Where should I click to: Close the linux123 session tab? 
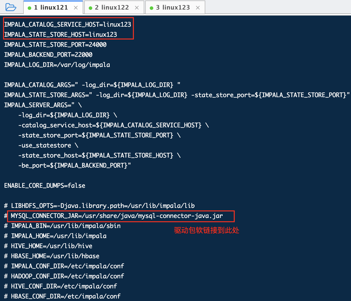tap(198, 8)
